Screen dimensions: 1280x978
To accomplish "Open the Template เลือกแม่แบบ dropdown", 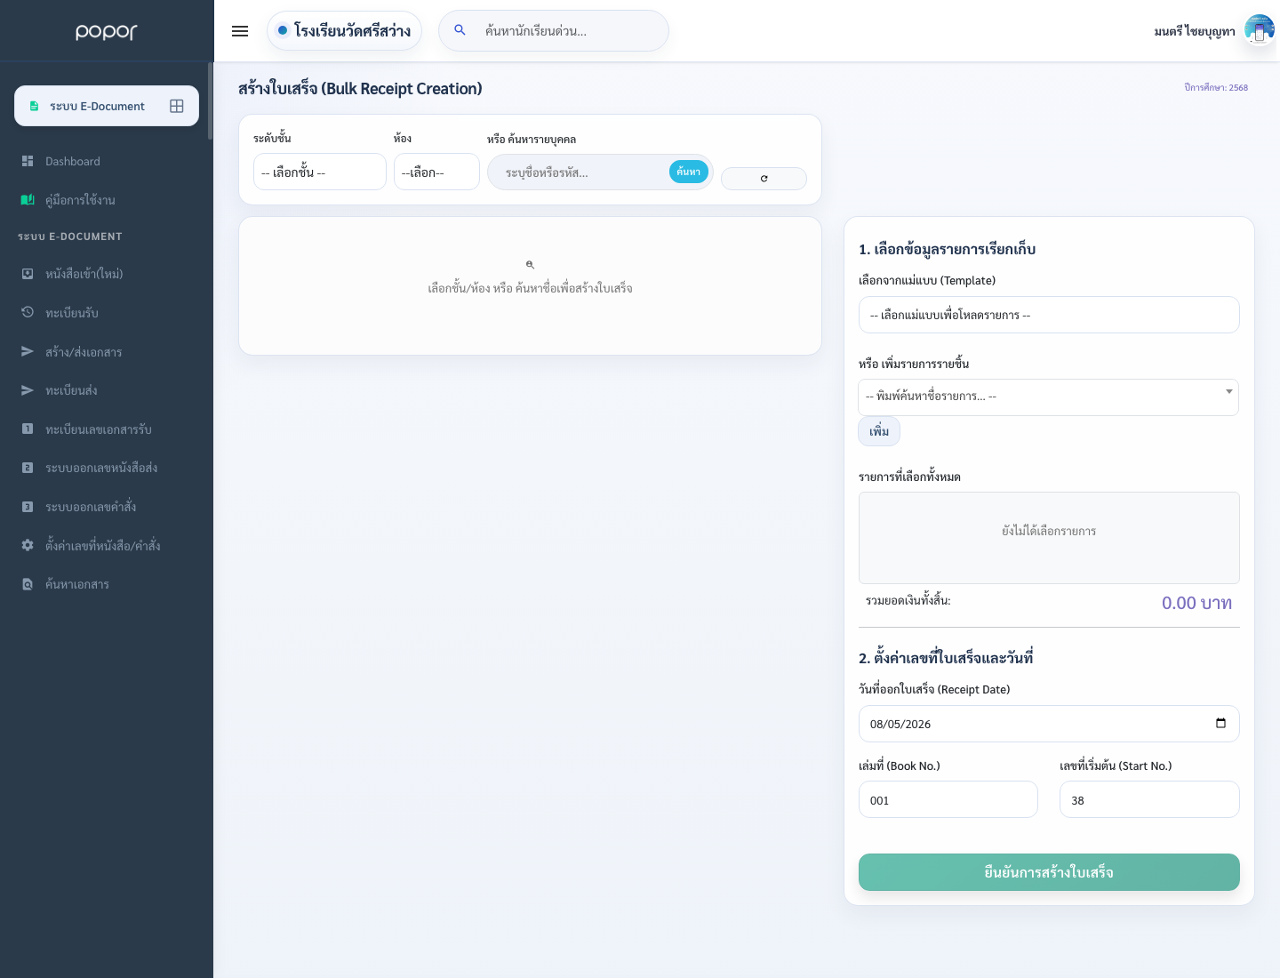I will 1049,315.
